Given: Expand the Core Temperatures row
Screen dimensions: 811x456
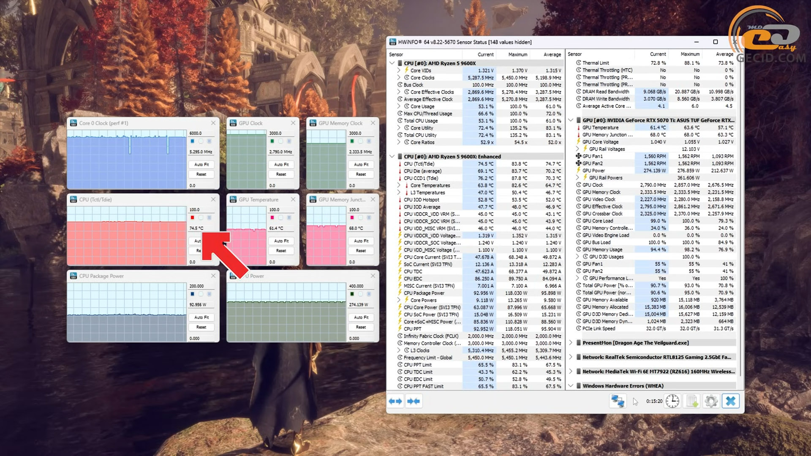Looking at the screenshot, I should coord(399,185).
